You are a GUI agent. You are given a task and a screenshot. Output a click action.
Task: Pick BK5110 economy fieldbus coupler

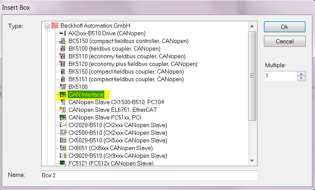[127, 56]
